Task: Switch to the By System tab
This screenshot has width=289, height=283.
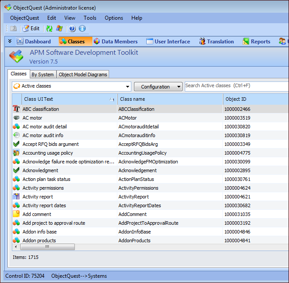Action: pos(43,74)
